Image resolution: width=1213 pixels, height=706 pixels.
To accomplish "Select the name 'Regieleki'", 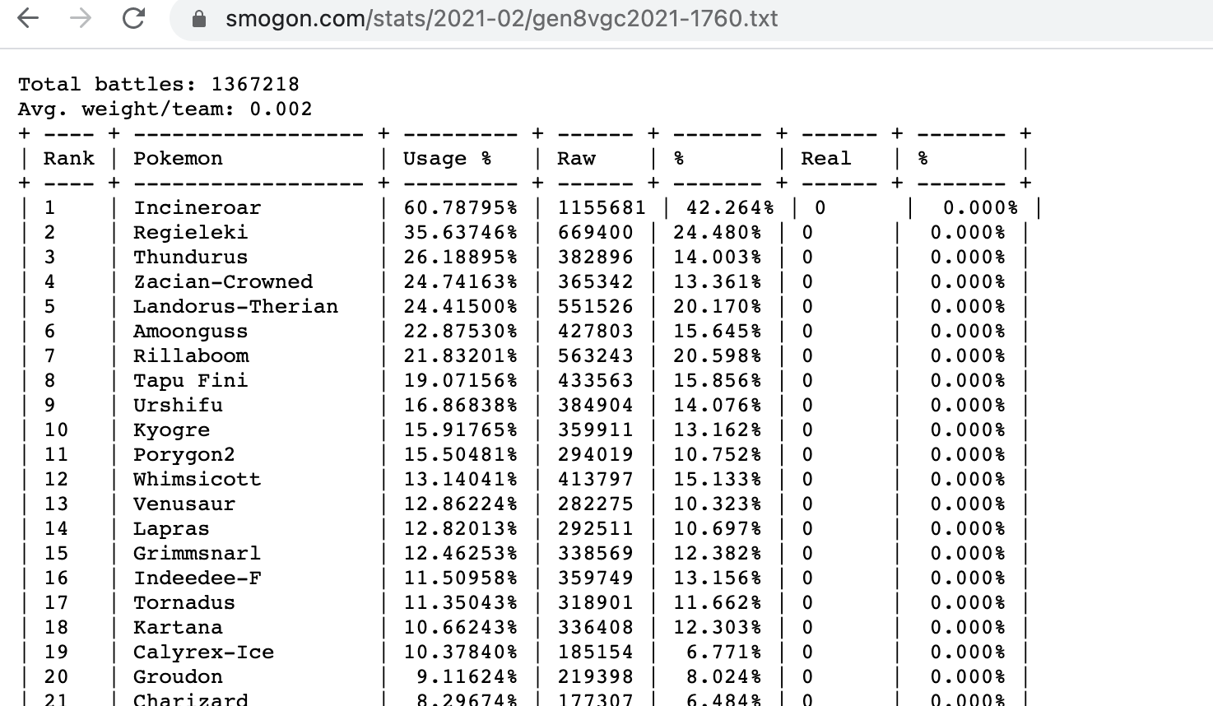I will point(191,232).
